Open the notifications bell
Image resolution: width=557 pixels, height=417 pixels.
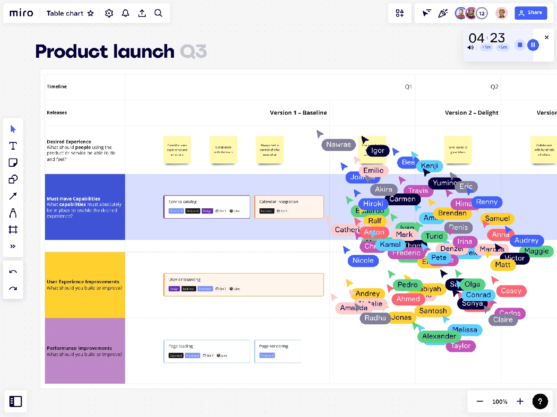[x=126, y=13]
